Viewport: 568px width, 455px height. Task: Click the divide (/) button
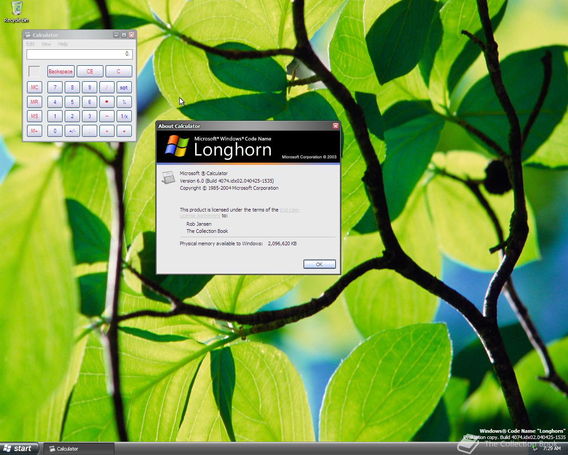click(x=107, y=88)
